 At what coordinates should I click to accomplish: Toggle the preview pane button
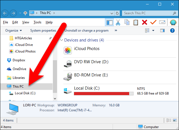[162, 31]
